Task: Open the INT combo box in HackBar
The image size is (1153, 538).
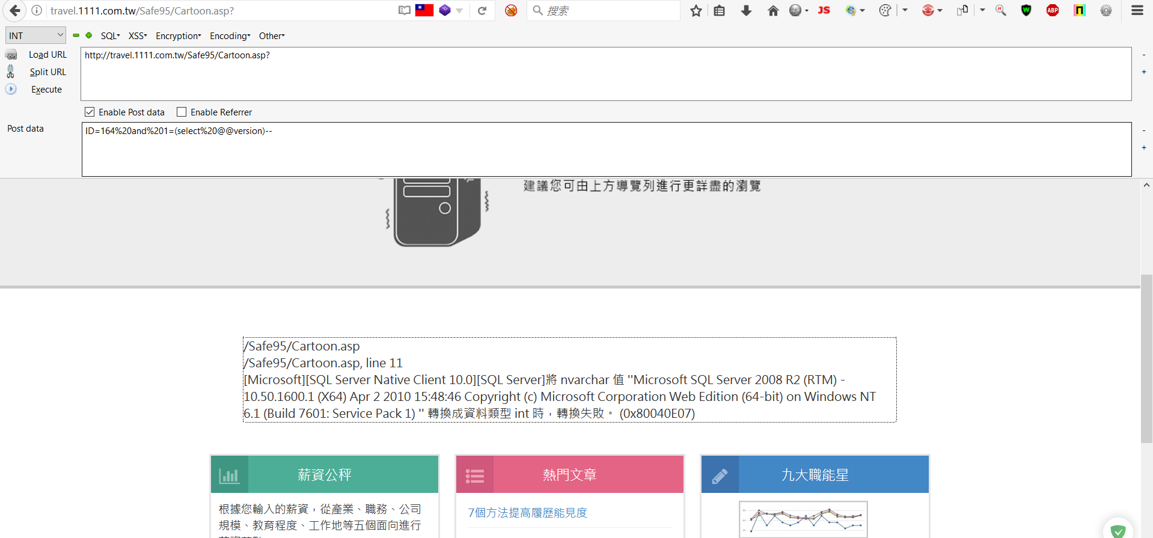Action: [x=35, y=35]
